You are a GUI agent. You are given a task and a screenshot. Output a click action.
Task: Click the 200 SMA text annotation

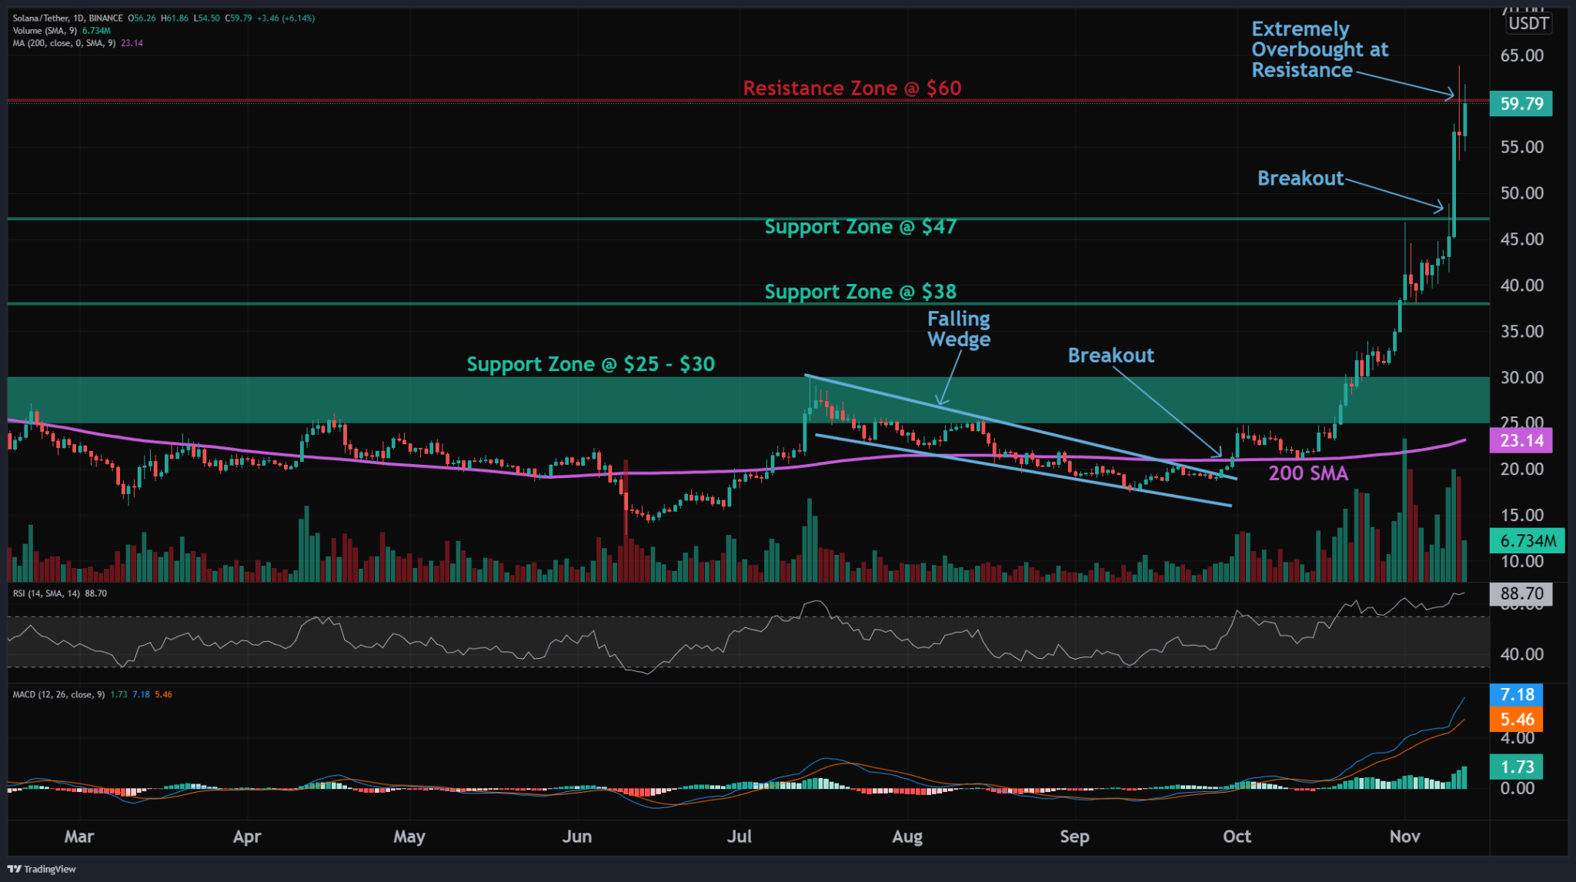pos(1308,474)
